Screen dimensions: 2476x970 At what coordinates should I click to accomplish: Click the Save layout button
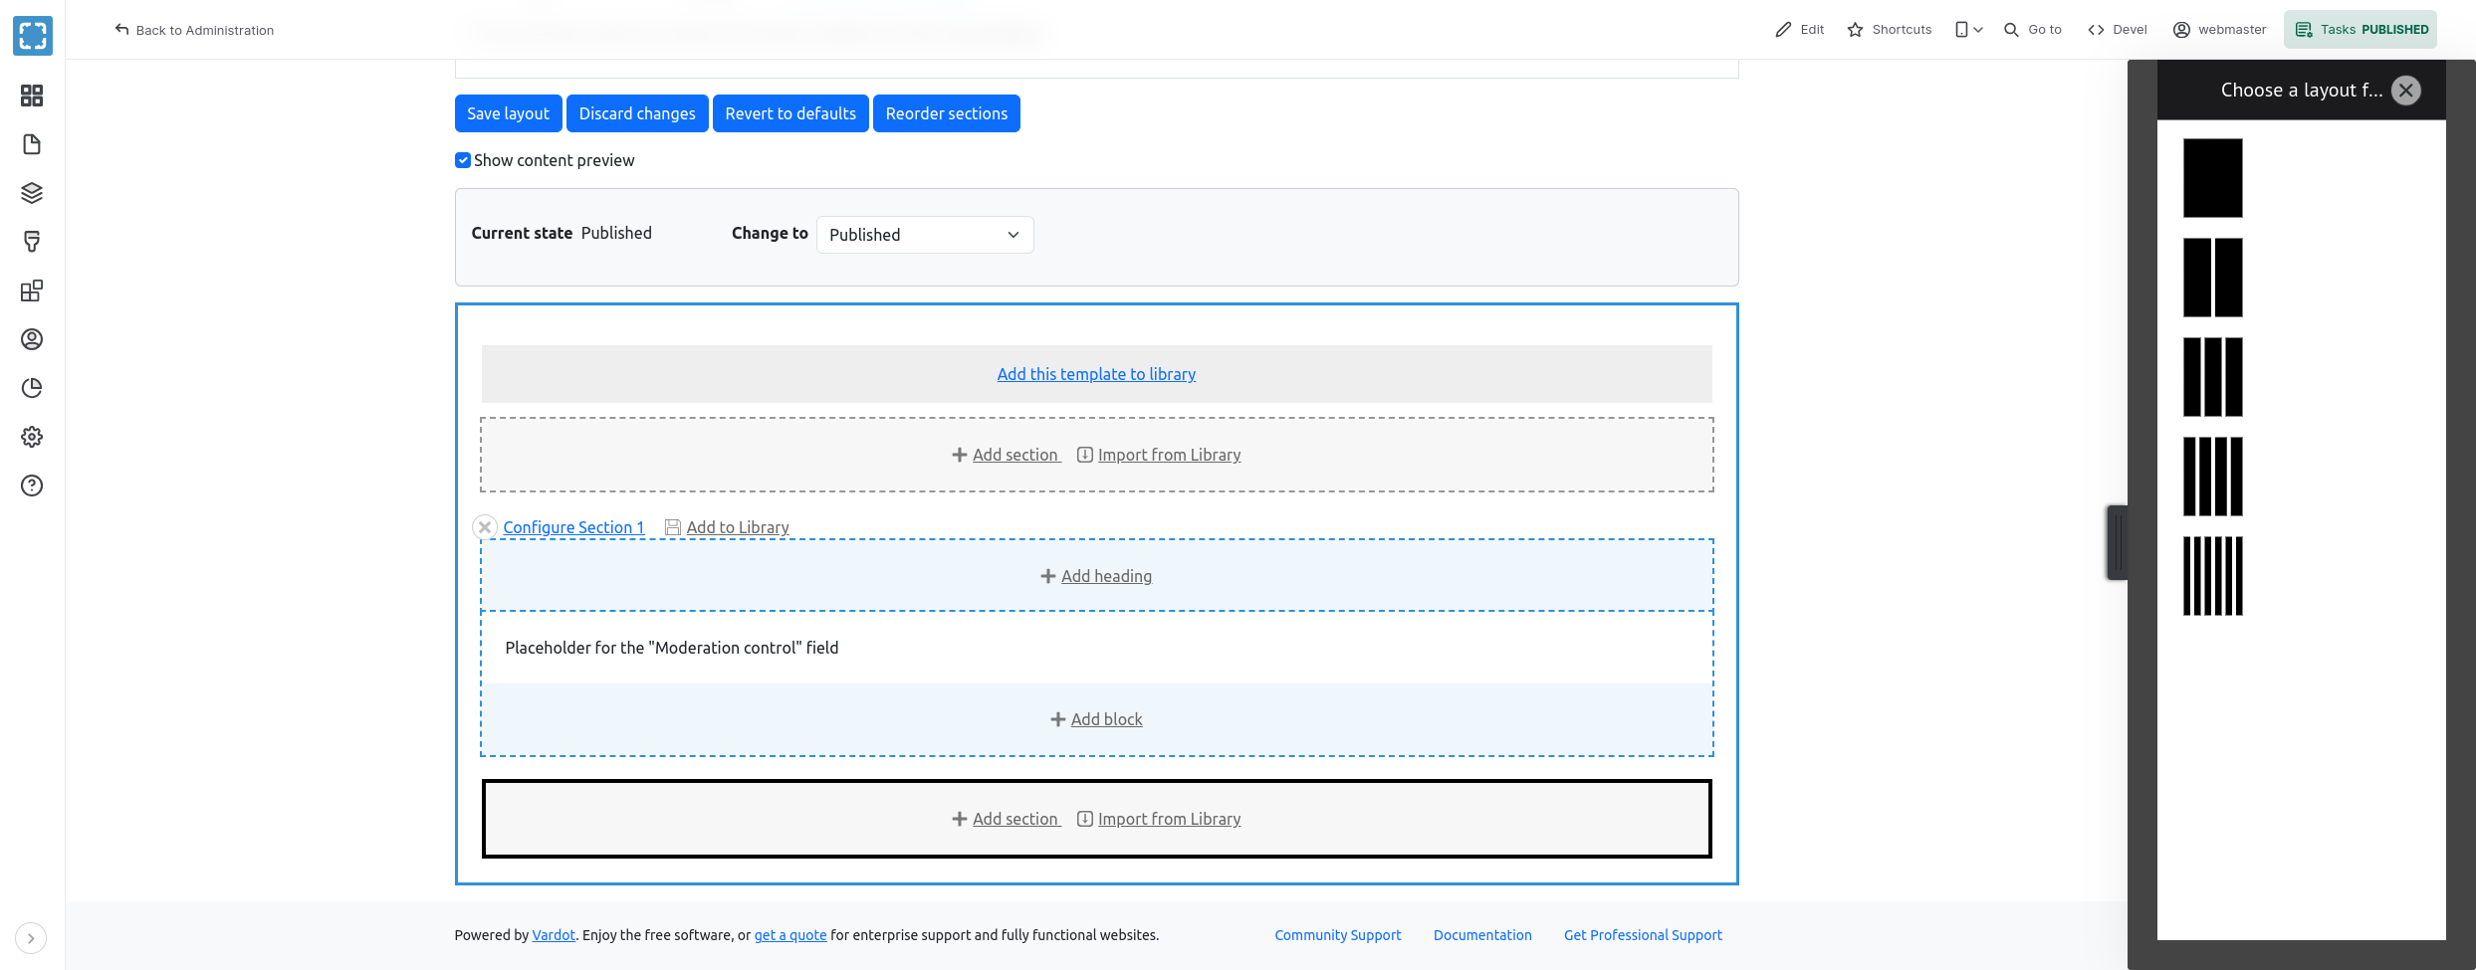508,113
